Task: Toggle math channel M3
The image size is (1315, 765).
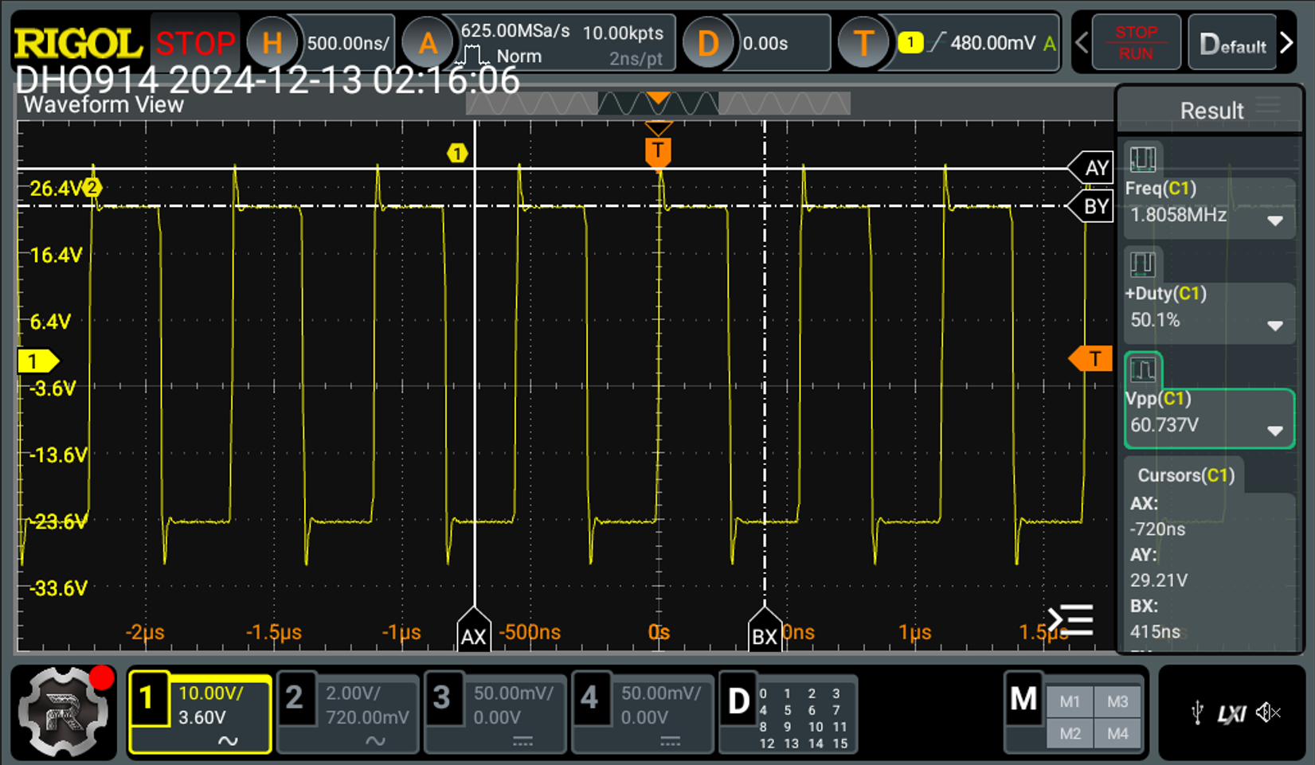Action: (1117, 701)
